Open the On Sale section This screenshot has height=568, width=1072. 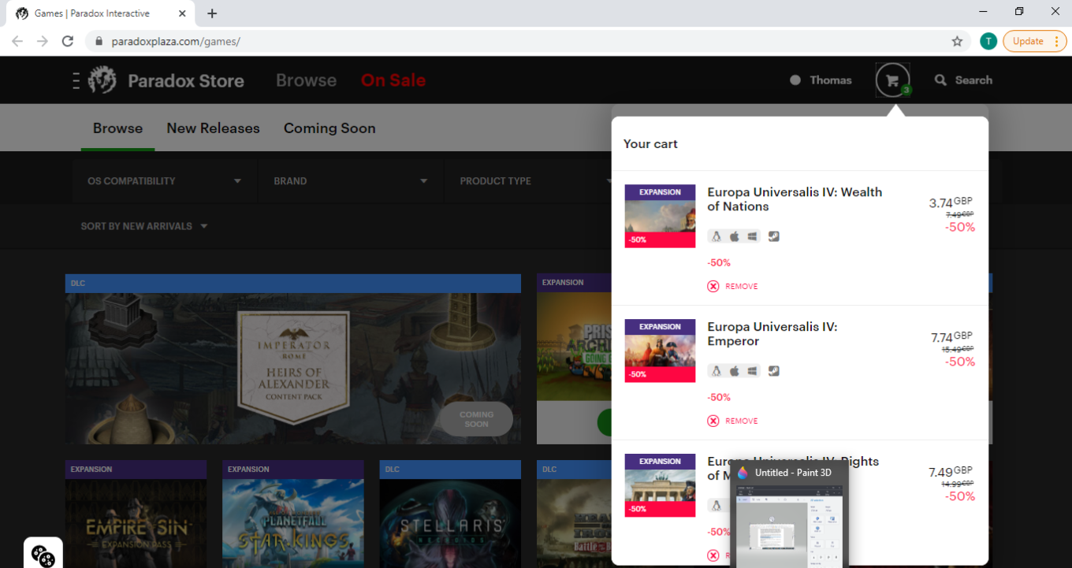(x=393, y=80)
